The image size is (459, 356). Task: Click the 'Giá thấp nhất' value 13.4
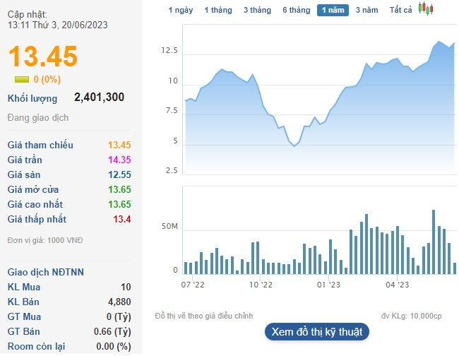point(122,219)
